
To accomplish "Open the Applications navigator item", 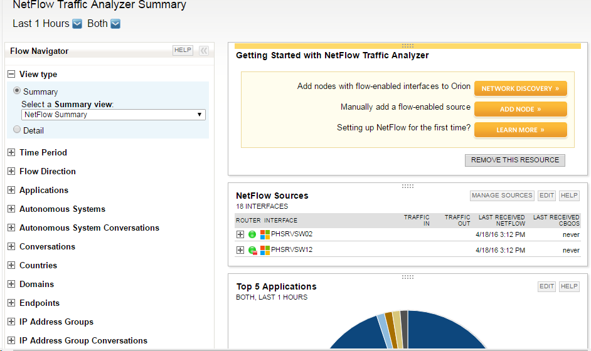I will (x=43, y=190).
